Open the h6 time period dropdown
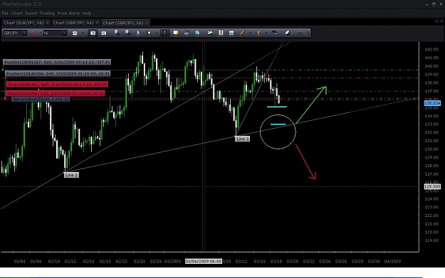 pyautogui.click(x=55, y=33)
